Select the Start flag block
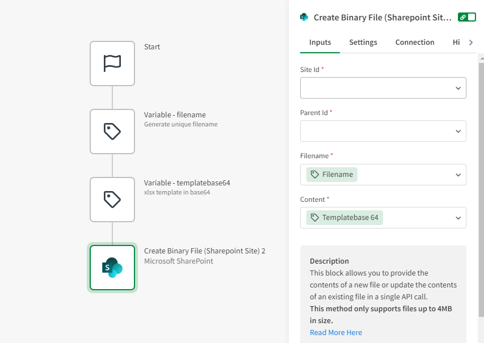This screenshot has height=343, width=484. pos(112,63)
